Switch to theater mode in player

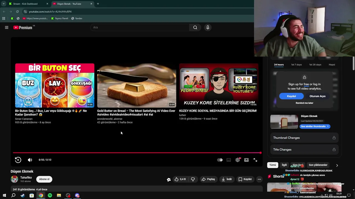point(247,160)
